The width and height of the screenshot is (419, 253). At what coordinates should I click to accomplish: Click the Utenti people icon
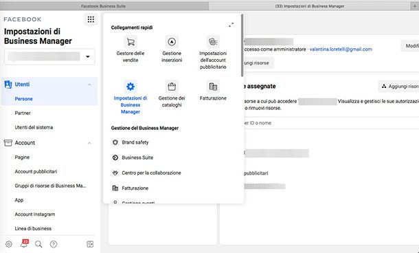click(x=8, y=85)
